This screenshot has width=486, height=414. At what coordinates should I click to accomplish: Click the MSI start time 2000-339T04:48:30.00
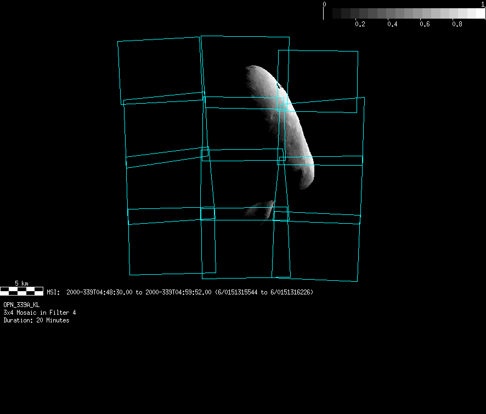click(100, 292)
